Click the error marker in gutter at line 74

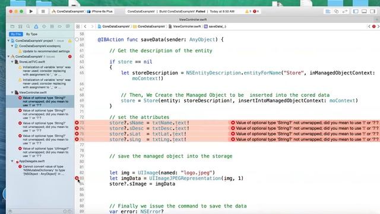pyautogui.click(x=77, y=128)
